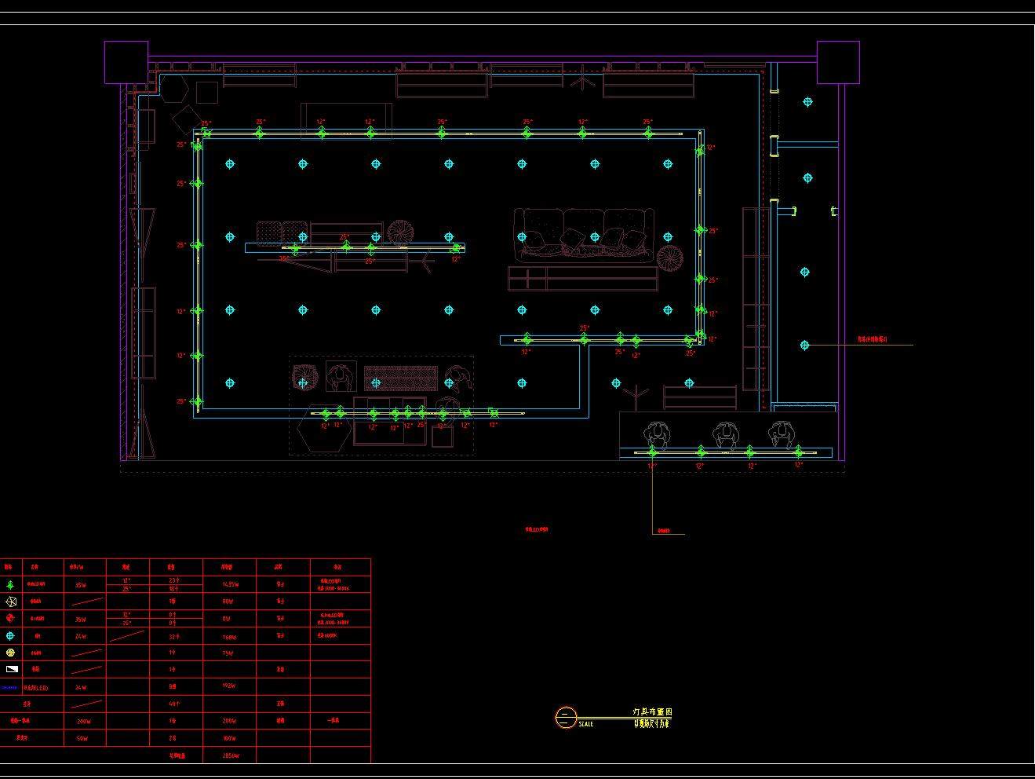1035x779 pixels.
Task: Select the purple column square at top-right corner
Action: point(838,62)
